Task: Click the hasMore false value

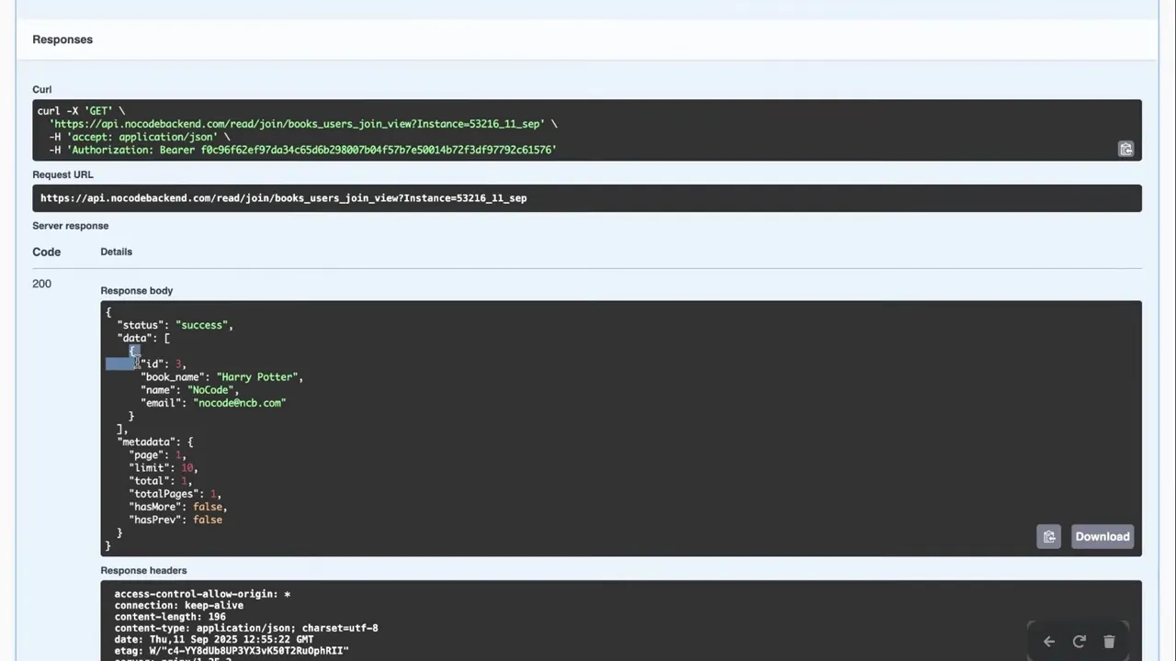Action: tap(209, 507)
